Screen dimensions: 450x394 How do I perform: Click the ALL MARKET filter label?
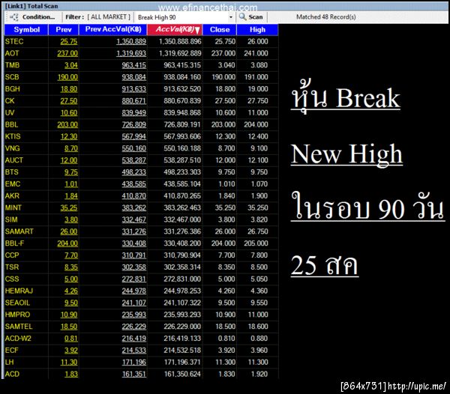(x=109, y=17)
